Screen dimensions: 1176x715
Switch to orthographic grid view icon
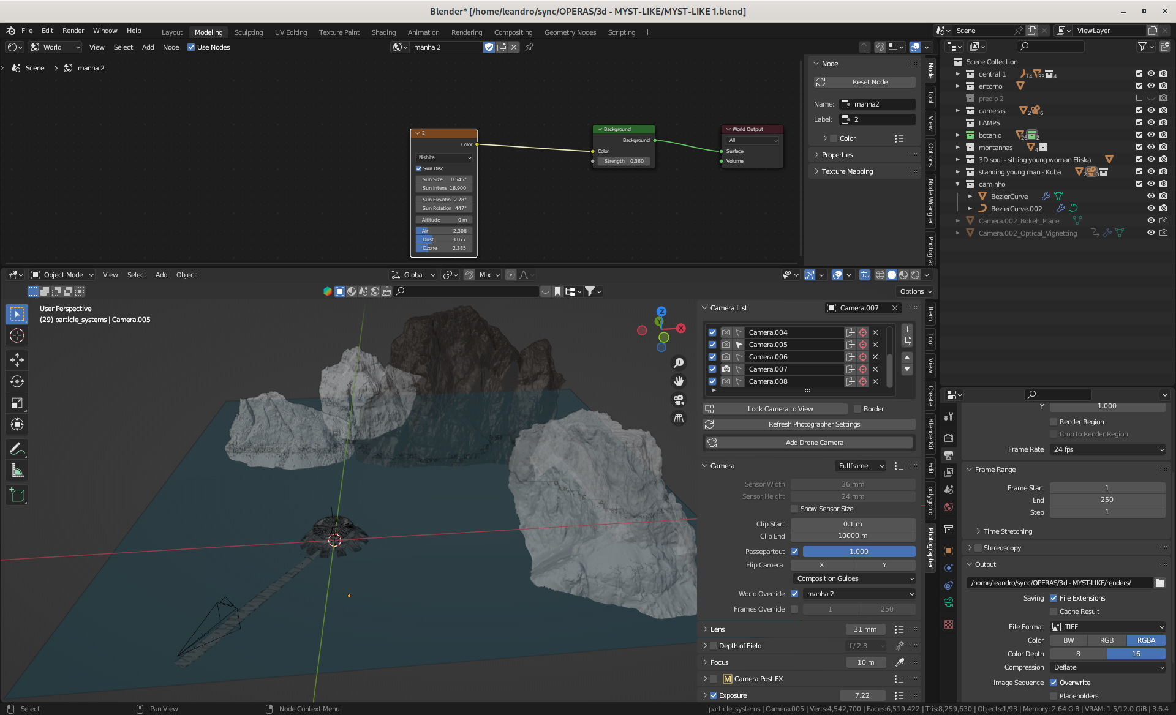click(679, 419)
